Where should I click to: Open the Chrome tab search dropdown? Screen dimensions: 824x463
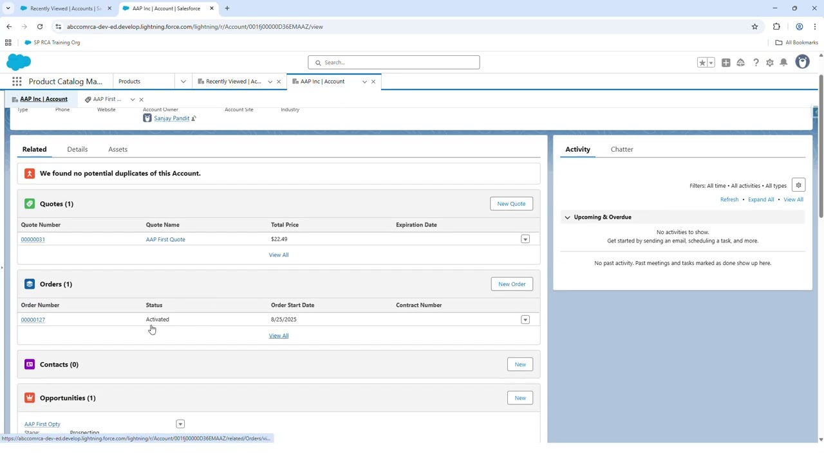click(8, 8)
